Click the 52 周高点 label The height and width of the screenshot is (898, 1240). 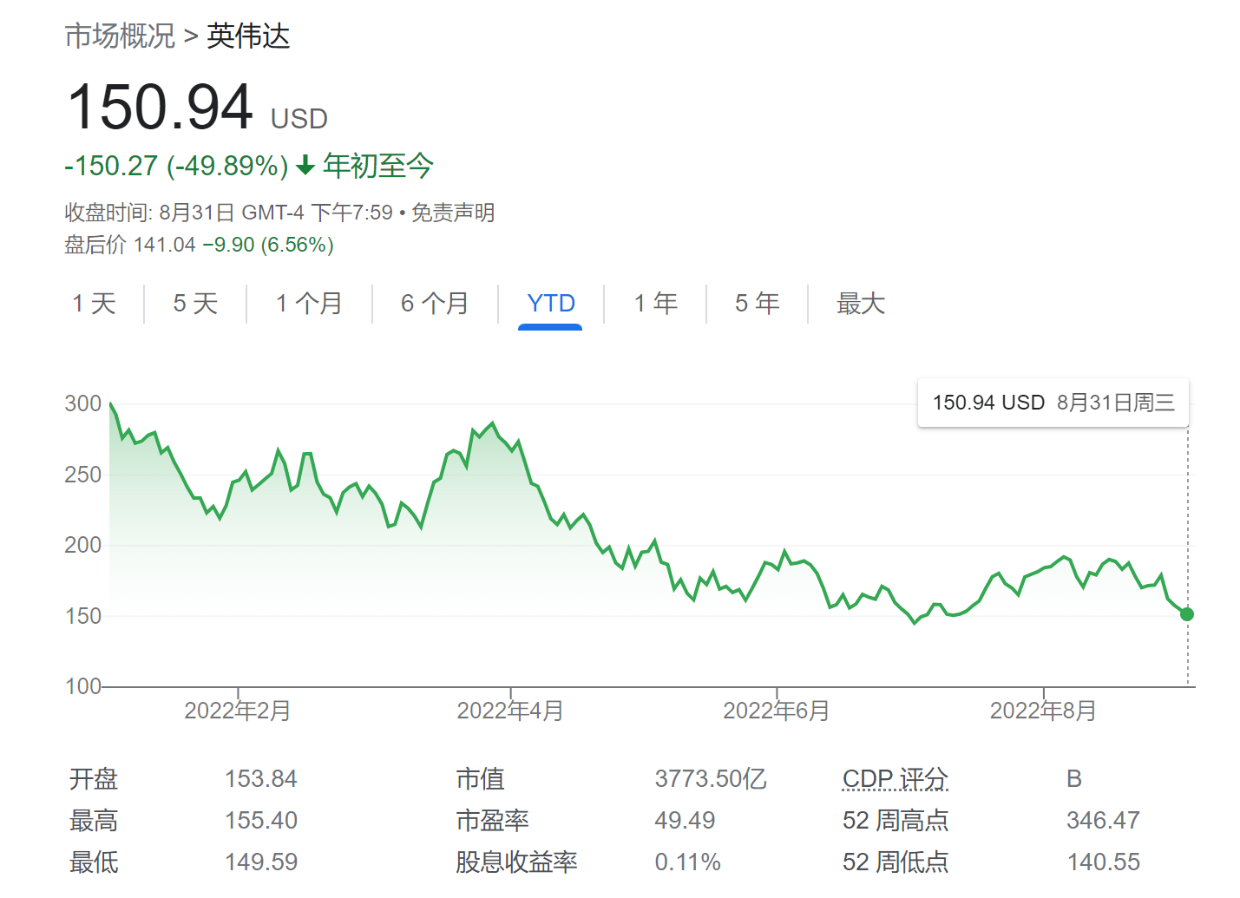pos(896,821)
